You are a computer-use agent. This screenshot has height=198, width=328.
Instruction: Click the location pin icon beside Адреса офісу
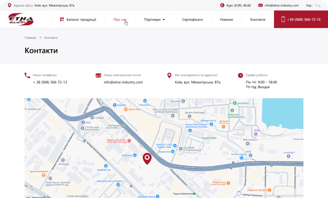coord(9,5)
